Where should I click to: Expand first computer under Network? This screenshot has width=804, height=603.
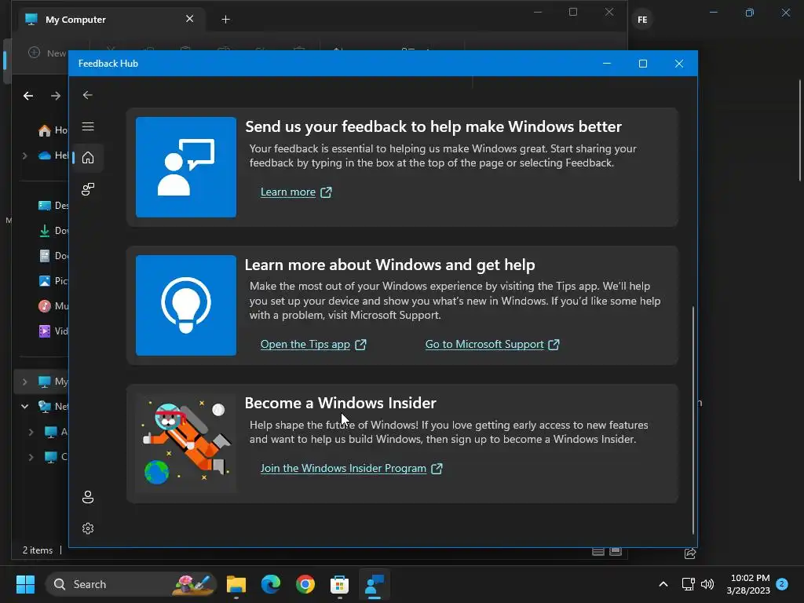[31, 432]
